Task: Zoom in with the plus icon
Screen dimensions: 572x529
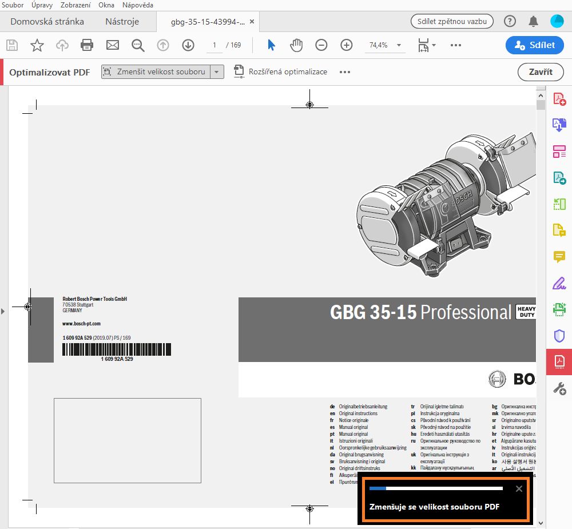Action: coord(347,45)
